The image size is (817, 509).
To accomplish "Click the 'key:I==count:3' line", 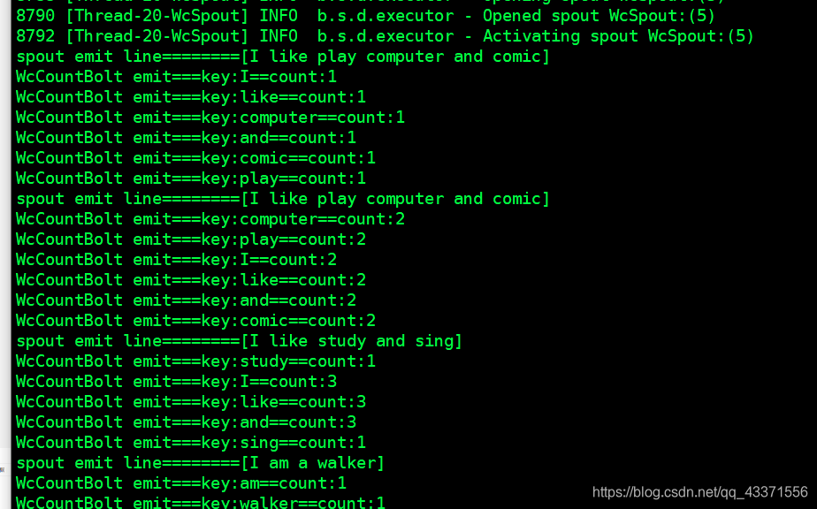I will coord(177,382).
